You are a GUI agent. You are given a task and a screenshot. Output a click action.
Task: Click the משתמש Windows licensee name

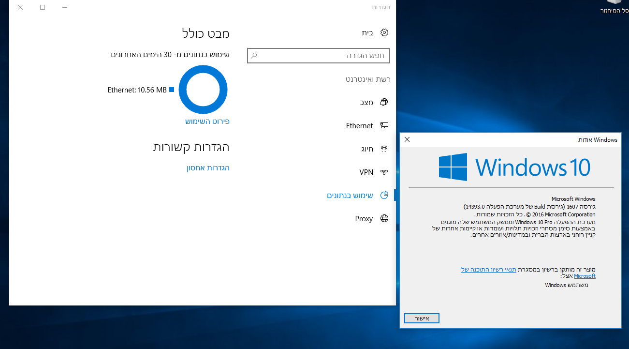pyautogui.click(x=567, y=285)
